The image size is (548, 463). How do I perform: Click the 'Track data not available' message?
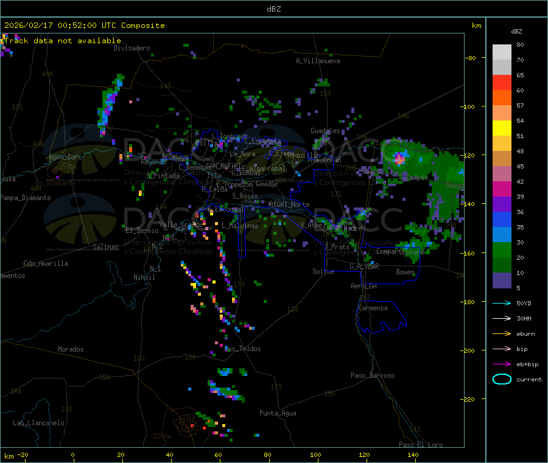[x=63, y=41]
